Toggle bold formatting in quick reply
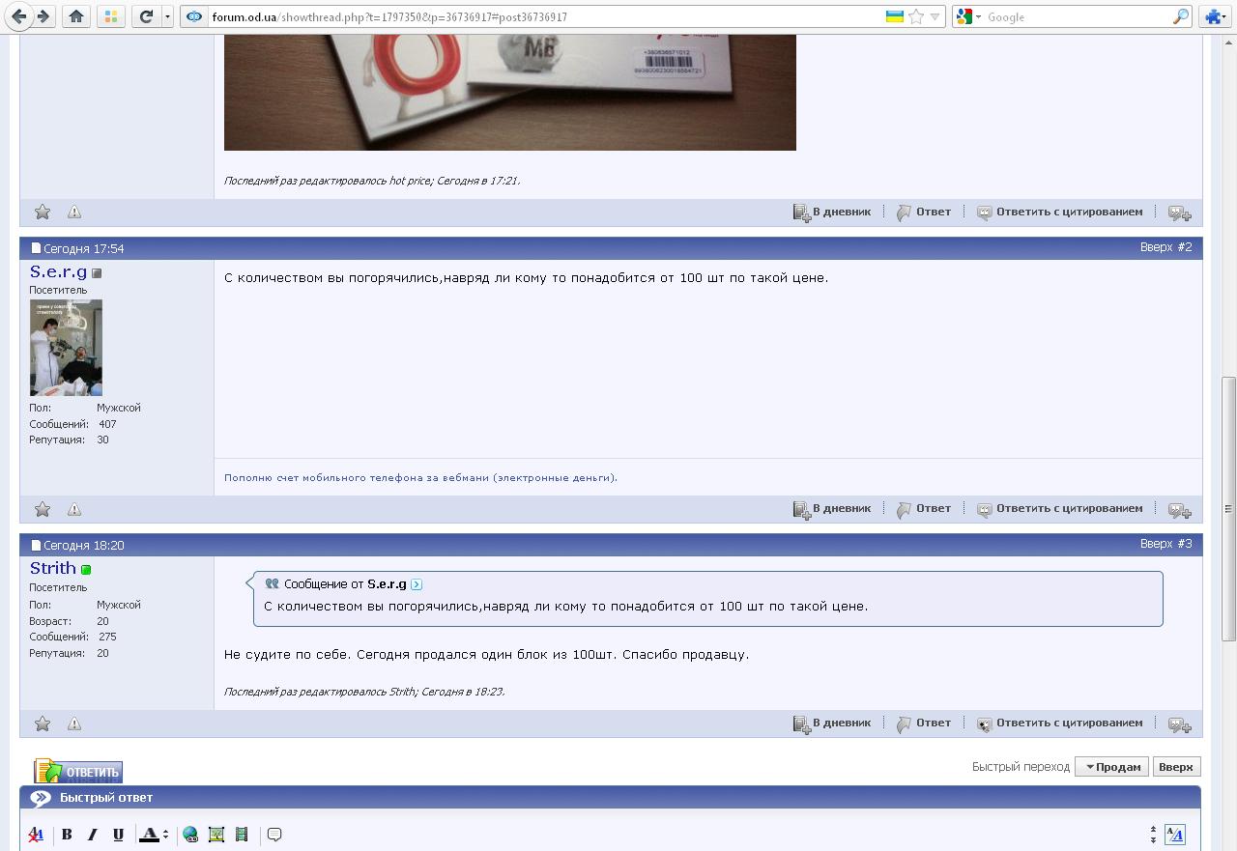The width and height of the screenshot is (1237, 851). (67, 835)
